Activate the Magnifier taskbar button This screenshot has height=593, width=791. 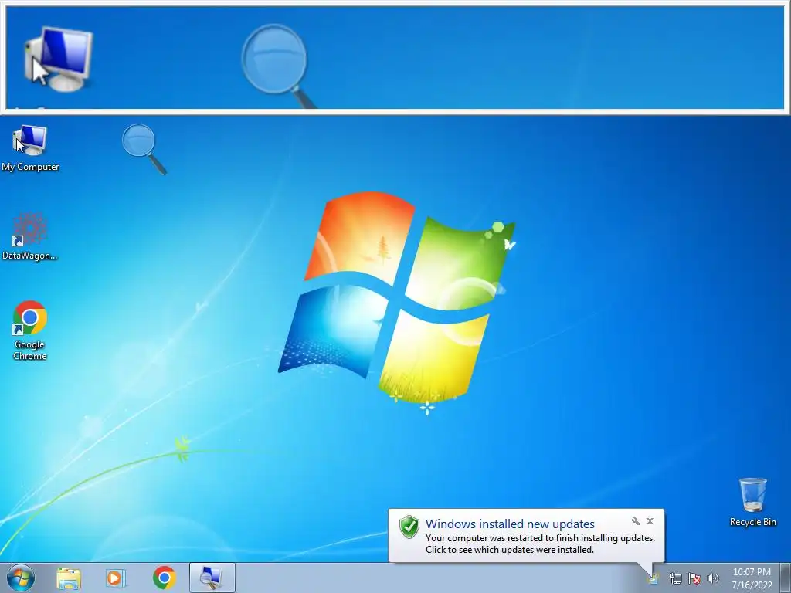tap(212, 578)
